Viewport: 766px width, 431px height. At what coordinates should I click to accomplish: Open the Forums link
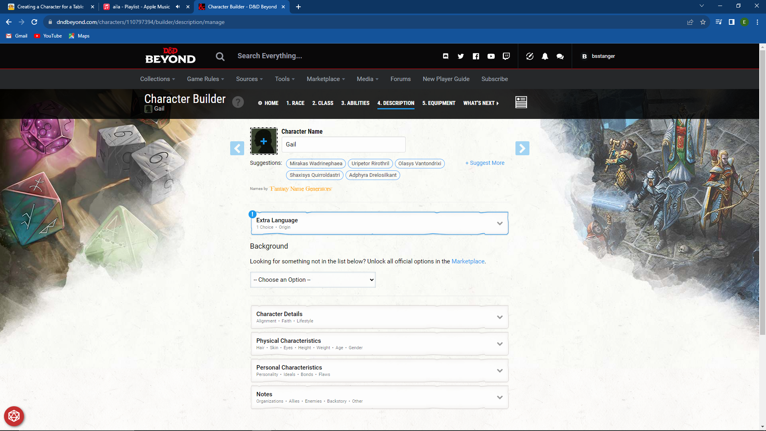401,79
